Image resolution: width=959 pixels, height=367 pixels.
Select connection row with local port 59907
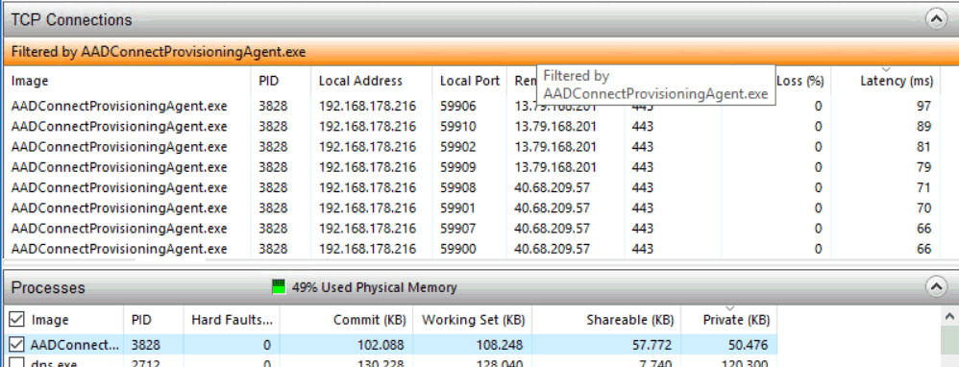click(471, 228)
